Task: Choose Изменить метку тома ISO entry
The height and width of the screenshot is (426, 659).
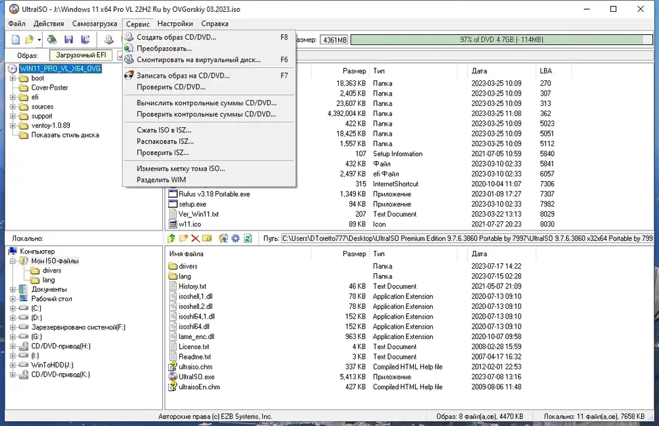Action: pyautogui.click(x=210, y=169)
